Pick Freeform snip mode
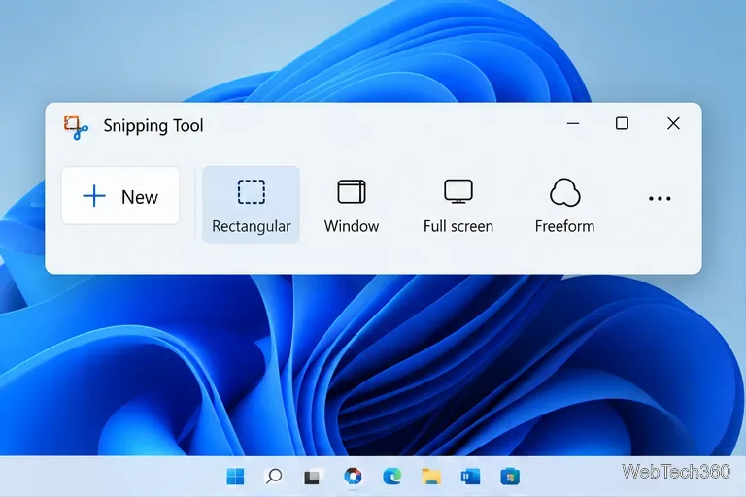746x497 pixels. [564, 205]
